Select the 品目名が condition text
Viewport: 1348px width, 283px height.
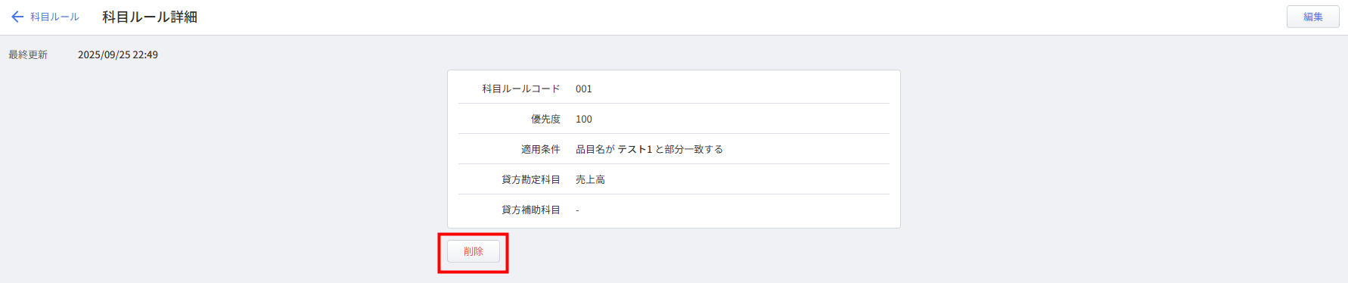(595, 149)
